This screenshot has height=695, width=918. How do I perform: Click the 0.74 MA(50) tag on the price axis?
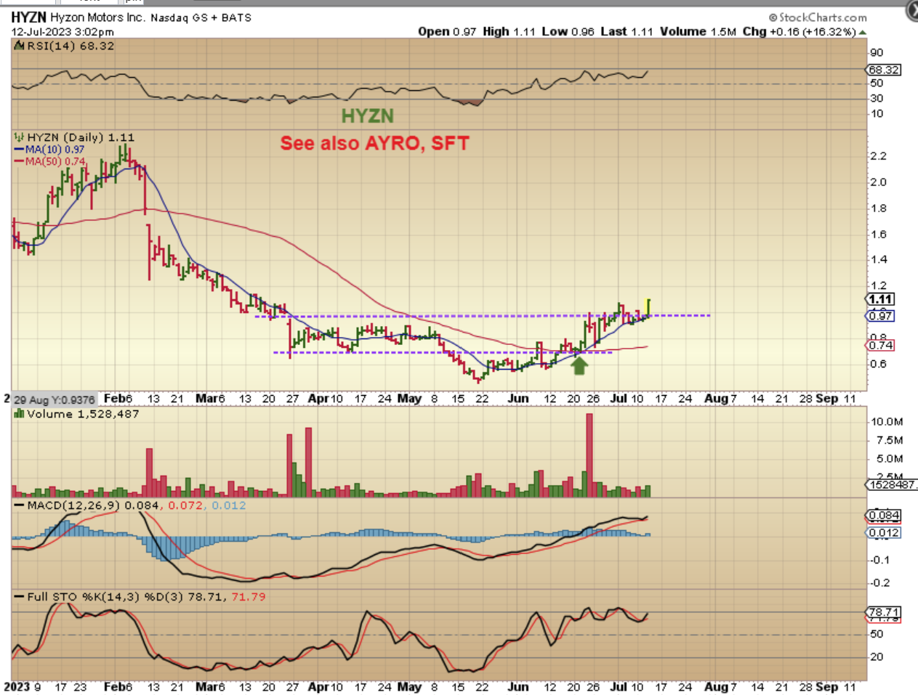[x=880, y=345]
